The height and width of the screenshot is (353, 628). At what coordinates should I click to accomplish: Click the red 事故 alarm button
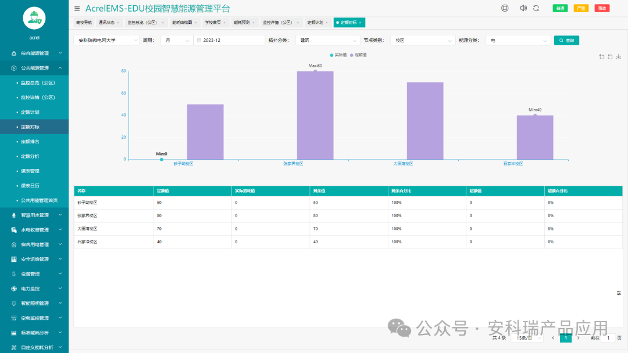602,8
